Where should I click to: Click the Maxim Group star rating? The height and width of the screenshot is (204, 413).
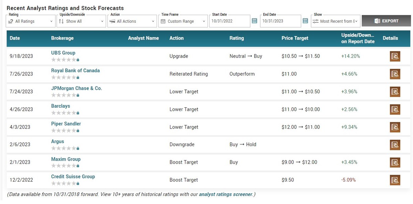[x=64, y=166]
